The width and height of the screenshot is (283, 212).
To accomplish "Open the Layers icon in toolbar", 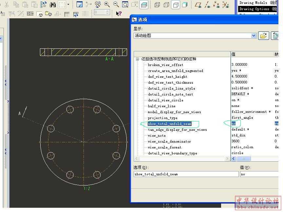I will (x=143, y=5).
